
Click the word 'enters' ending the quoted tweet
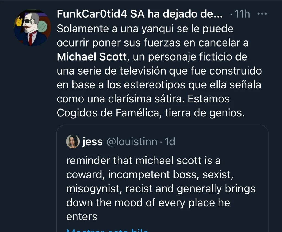82,217
